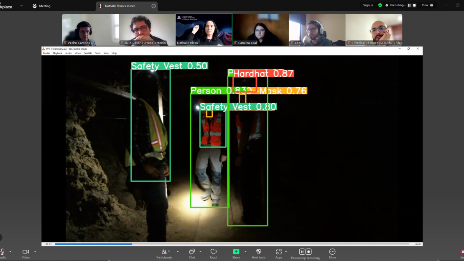Select Pedro Campos video thumbnail

pyautogui.click(x=90, y=30)
